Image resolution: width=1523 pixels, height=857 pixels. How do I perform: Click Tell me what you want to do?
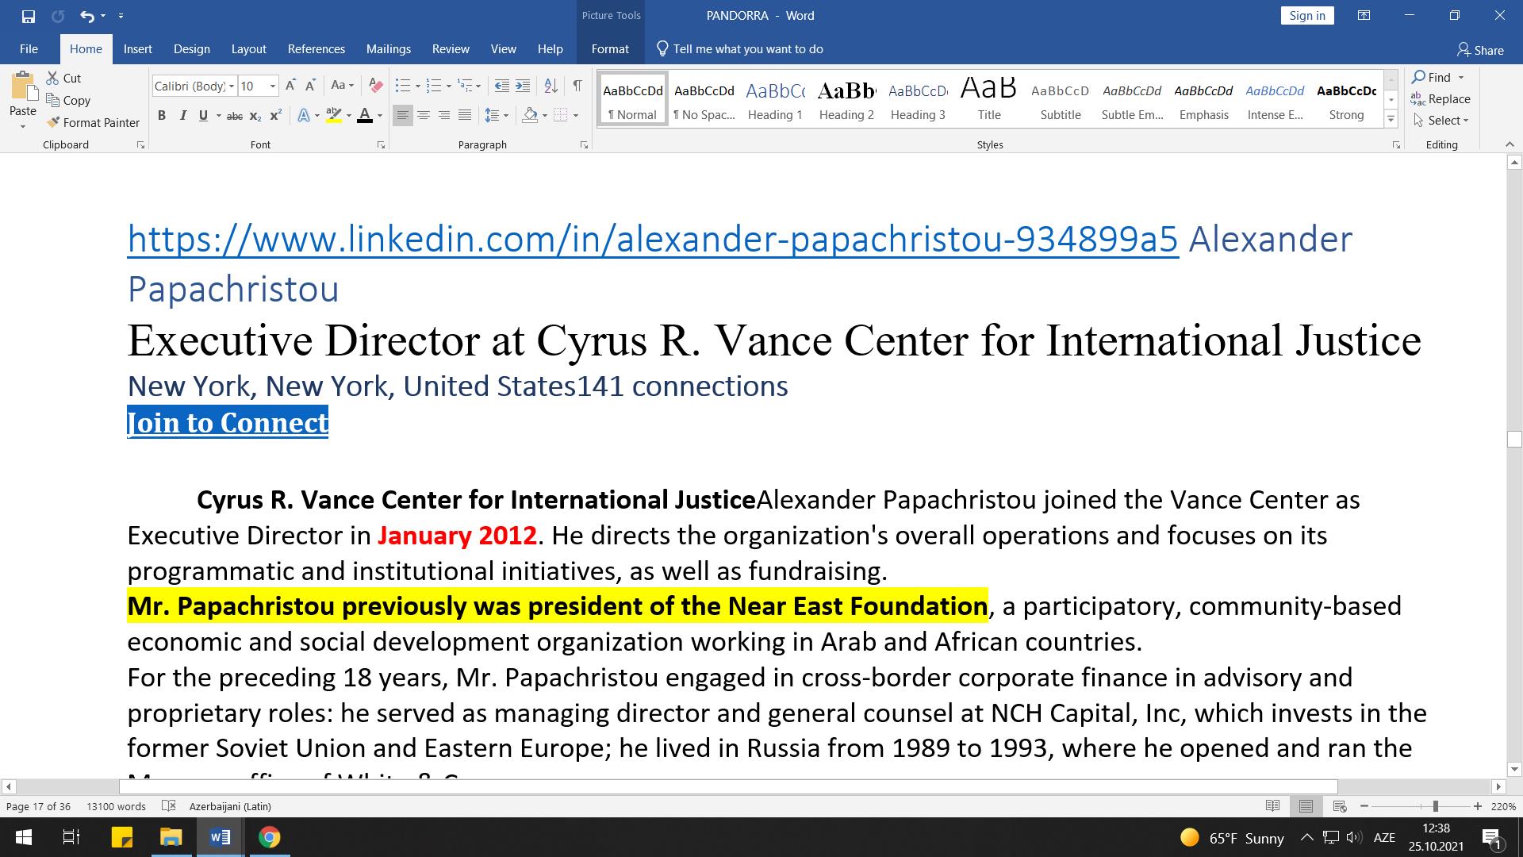point(739,49)
